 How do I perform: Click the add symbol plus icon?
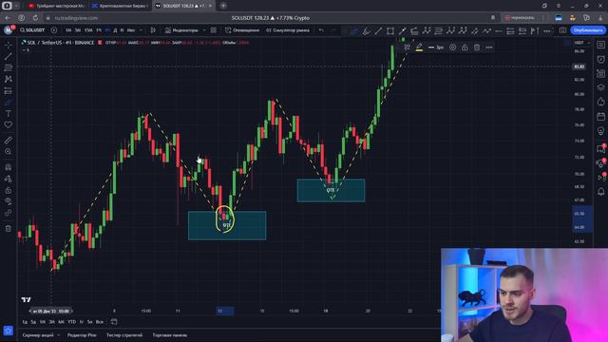(54, 30)
